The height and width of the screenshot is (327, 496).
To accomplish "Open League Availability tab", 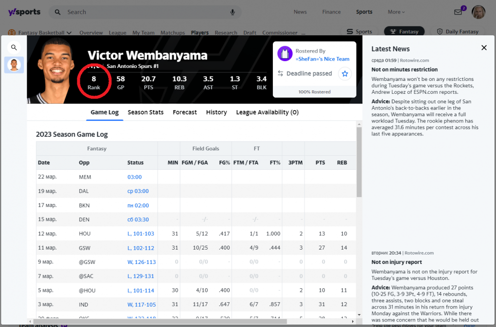I will pos(267,112).
